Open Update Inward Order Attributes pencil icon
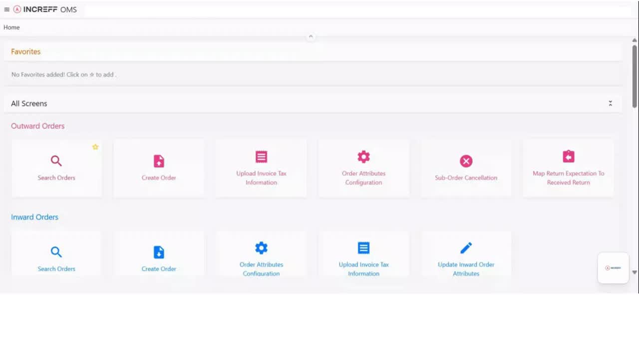The height and width of the screenshot is (359, 639). 466,248
